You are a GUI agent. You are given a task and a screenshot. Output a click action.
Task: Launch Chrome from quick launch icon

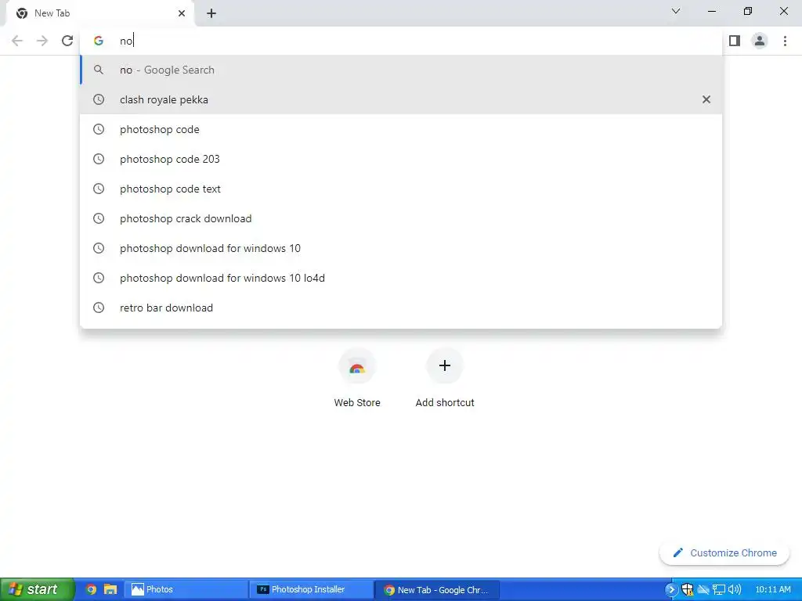pos(91,589)
